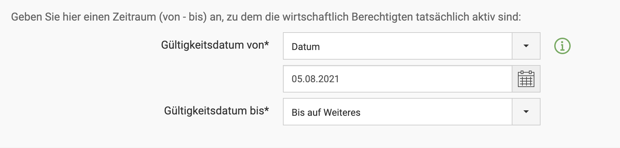Open the Bis auf Weiteres combo box

click(397, 112)
